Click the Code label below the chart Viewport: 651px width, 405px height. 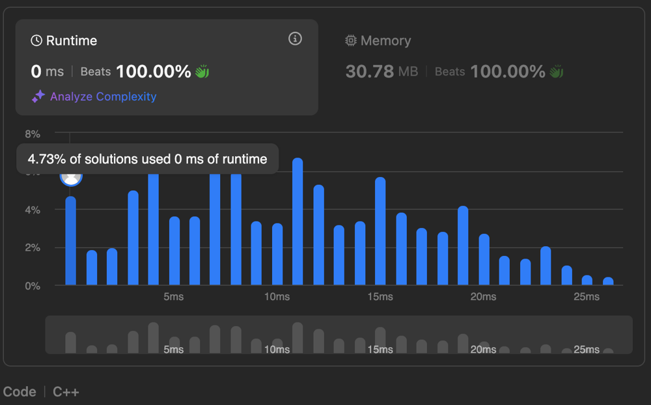(x=20, y=392)
